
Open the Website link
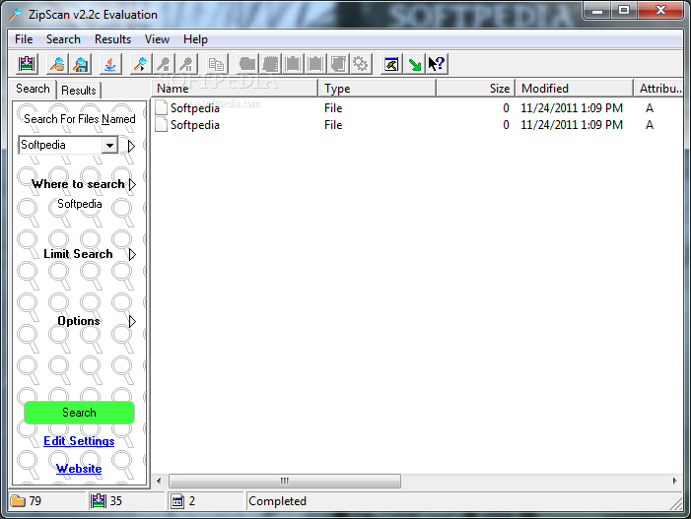click(x=79, y=469)
